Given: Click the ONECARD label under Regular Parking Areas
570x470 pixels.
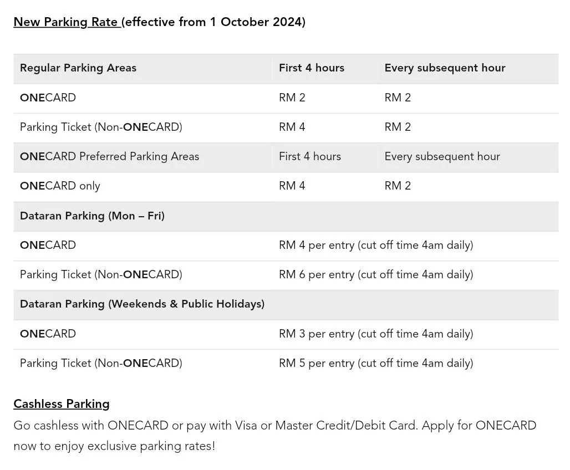Looking at the screenshot, I should click(x=48, y=98).
